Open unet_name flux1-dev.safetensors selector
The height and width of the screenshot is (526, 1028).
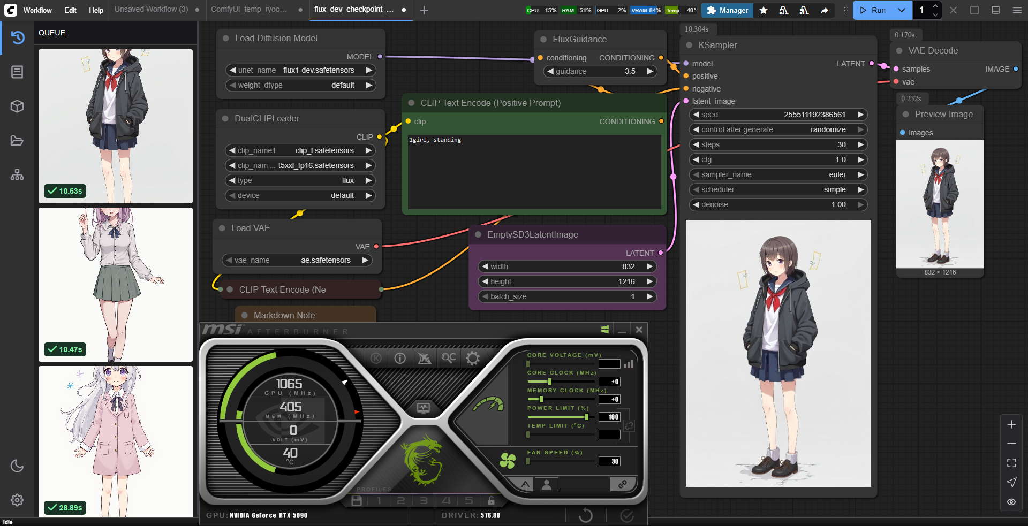coord(300,70)
